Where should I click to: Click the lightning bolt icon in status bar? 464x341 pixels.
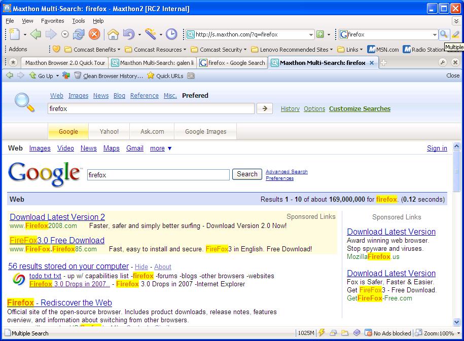[x=322, y=333]
